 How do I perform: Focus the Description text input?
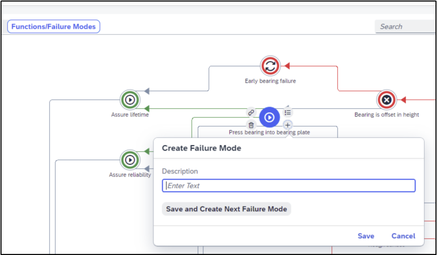pyautogui.click(x=289, y=186)
